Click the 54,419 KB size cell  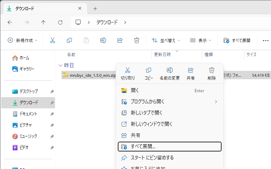point(260,75)
